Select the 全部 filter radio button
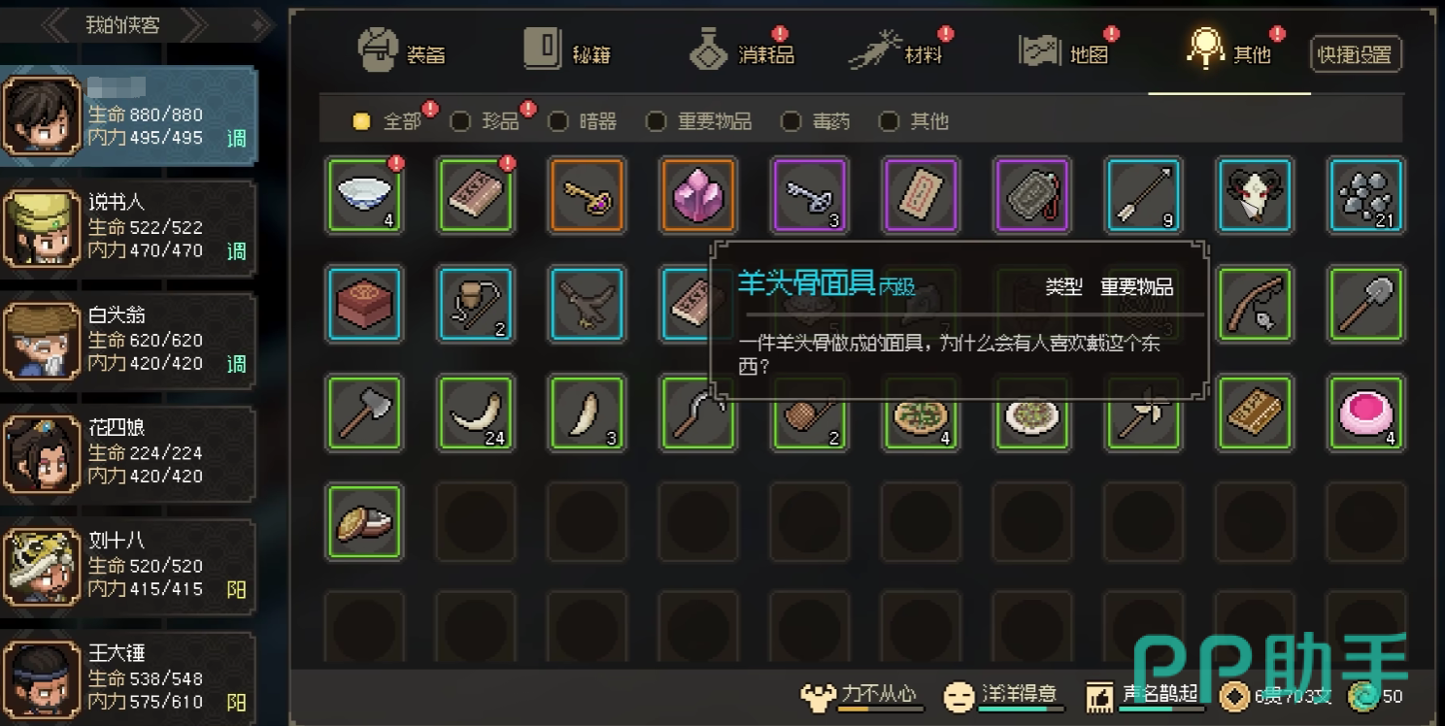1445x726 pixels. 362,122
